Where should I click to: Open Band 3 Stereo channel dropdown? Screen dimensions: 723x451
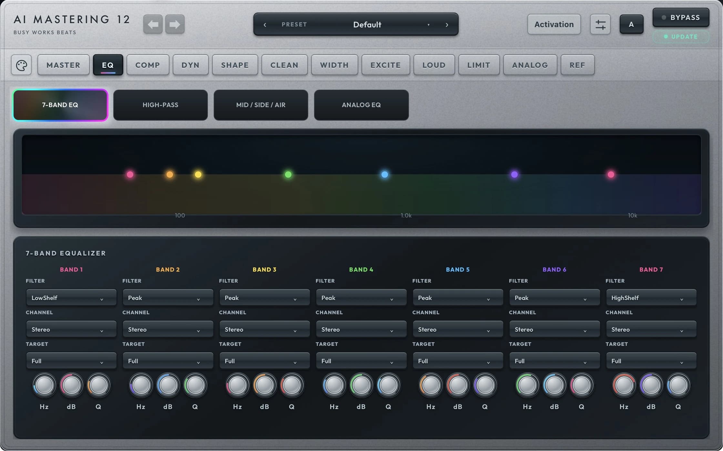264,329
